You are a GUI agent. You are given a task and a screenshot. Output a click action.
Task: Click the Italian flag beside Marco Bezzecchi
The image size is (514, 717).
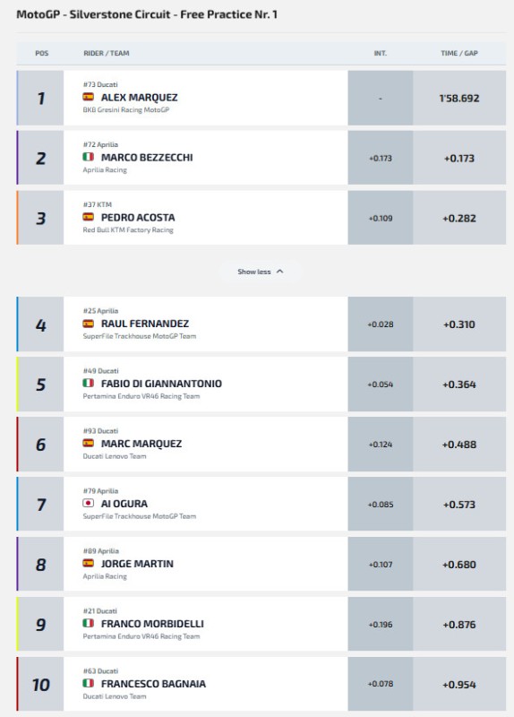tap(88, 157)
